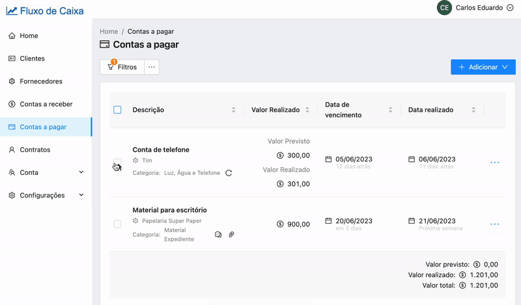Click Contas a pagar breadcrumb text
This screenshot has height=305, width=521.
151,31
